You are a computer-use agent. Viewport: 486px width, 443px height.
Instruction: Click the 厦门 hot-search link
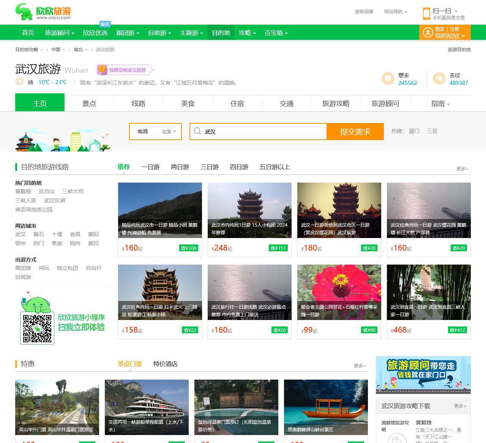click(413, 131)
